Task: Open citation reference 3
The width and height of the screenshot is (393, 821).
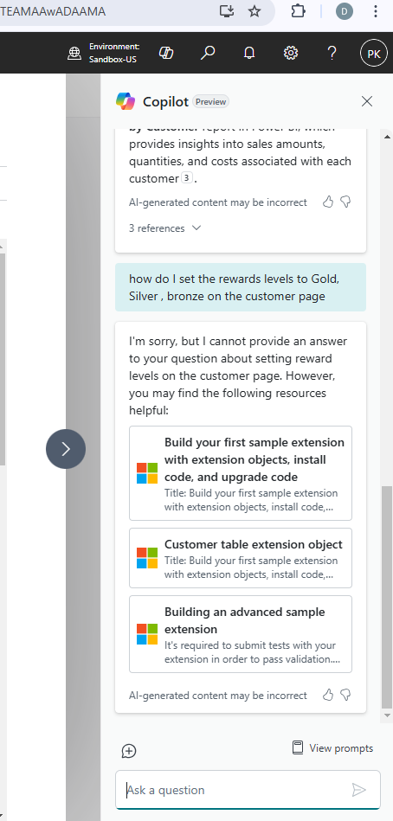Action: [186, 178]
